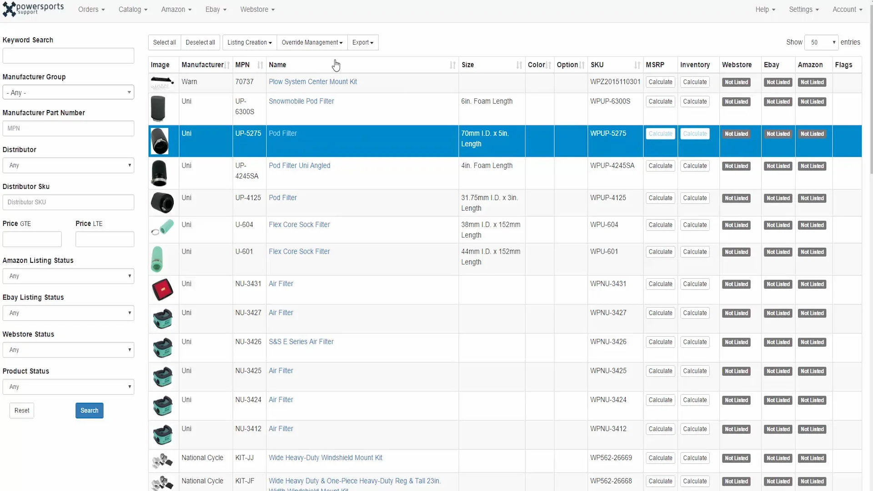Sort by Option column sort icon
Viewport: 873px width, 491px height.
[582, 65]
